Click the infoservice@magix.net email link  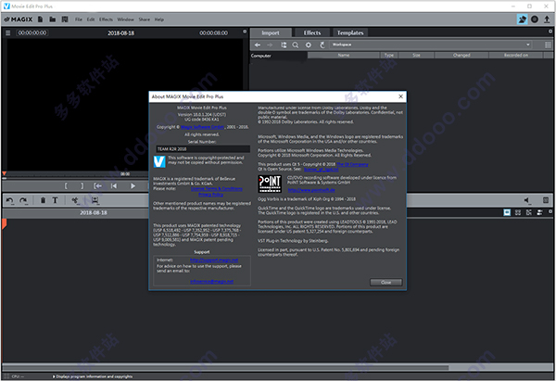pos(211,281)
